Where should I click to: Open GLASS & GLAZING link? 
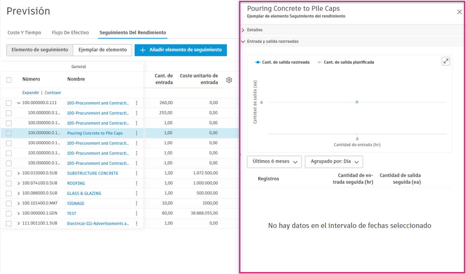(x=84, y=193)
